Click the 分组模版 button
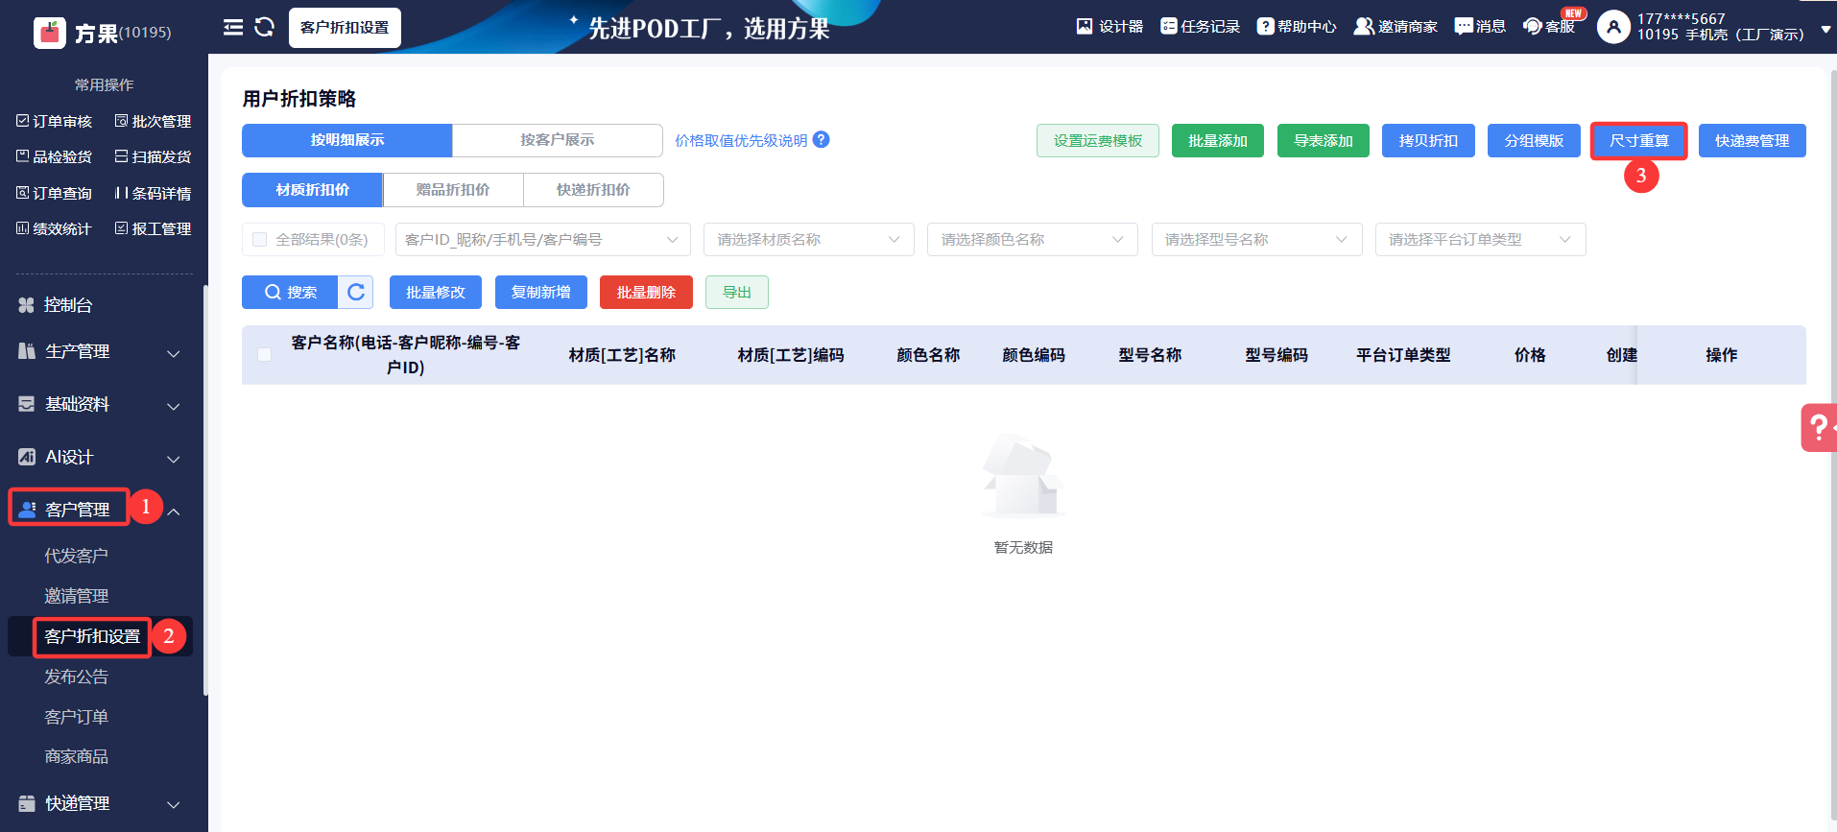1837x832 pixels. 1534,141
